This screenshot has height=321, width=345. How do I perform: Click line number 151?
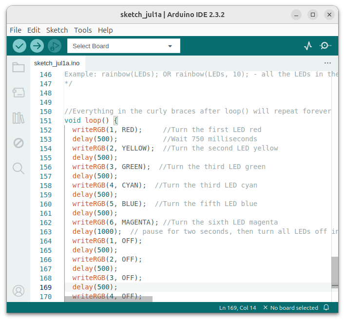(45, 121)
